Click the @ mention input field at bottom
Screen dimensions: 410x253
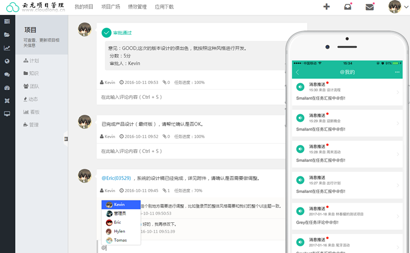coord(192,247)
